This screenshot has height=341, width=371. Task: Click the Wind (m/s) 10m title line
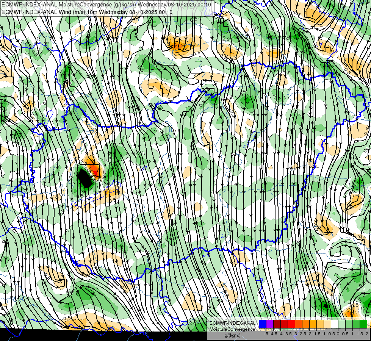click(87, 12)
